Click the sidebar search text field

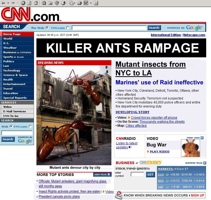coord(17,133)
